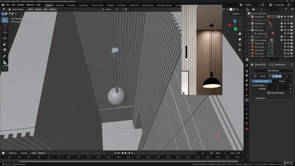Click the blue Z axis gizmo
The image size is (295, 166).
[235, 21]
